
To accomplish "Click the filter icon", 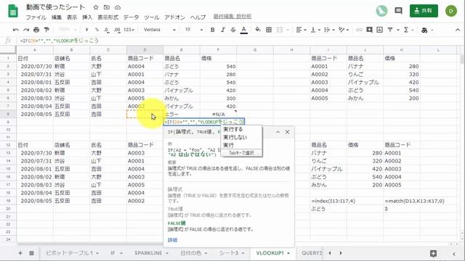I will click(390, 30).
